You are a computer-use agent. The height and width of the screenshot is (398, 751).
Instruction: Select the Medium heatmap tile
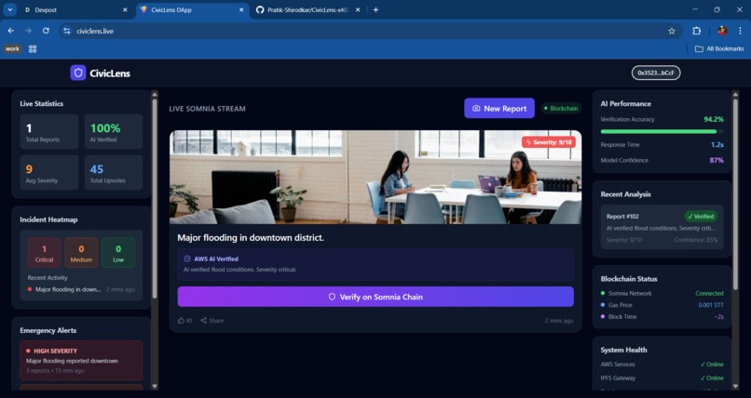pyautogui.click(x=81, y=253)
